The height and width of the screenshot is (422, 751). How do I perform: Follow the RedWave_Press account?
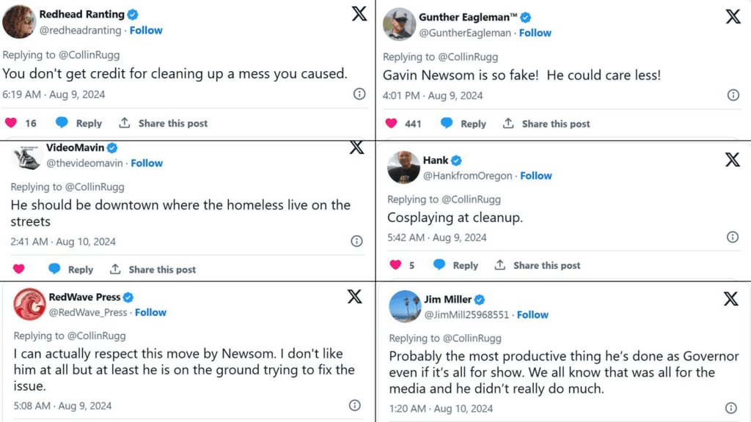point(150,312)
